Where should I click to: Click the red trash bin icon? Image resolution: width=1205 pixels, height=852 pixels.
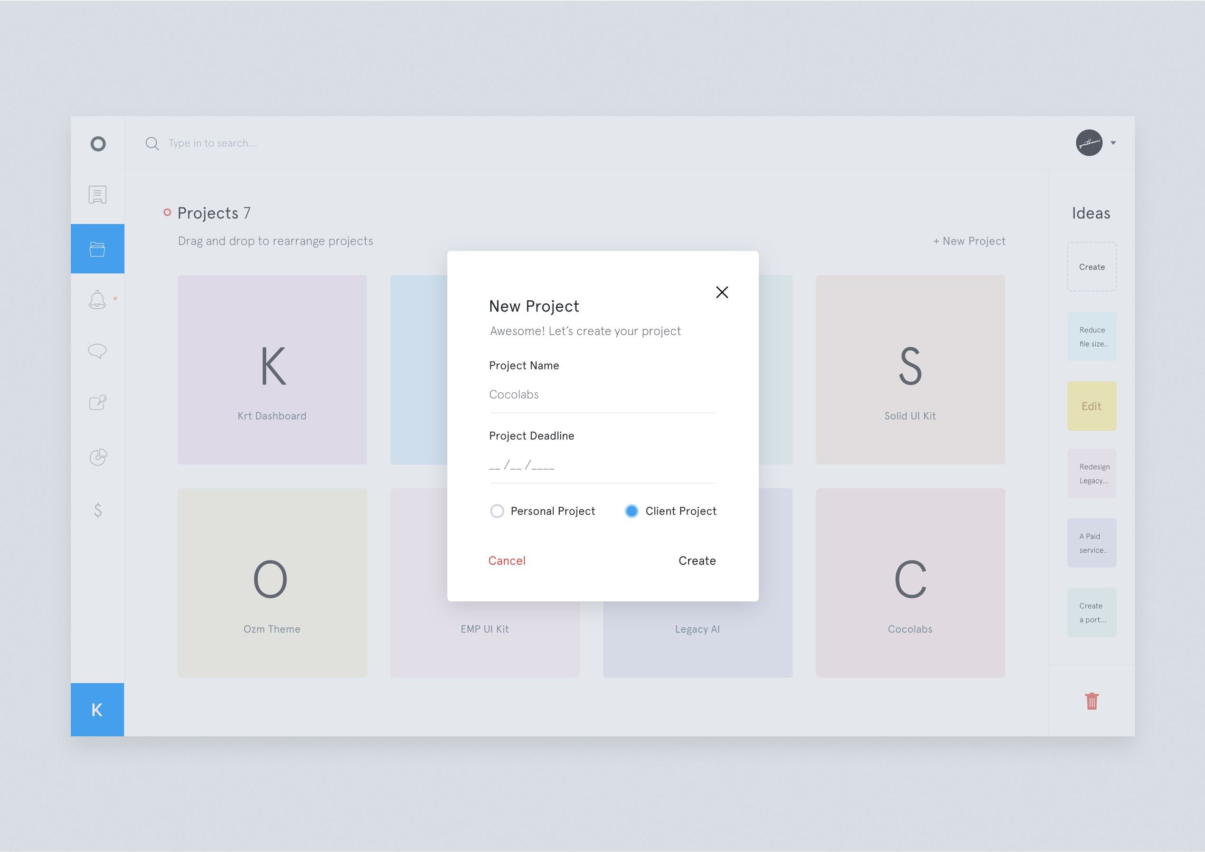1092,701
